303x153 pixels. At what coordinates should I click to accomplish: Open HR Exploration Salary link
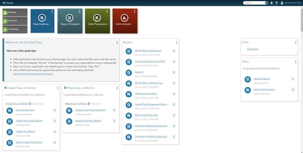click(x=146, y=94)
